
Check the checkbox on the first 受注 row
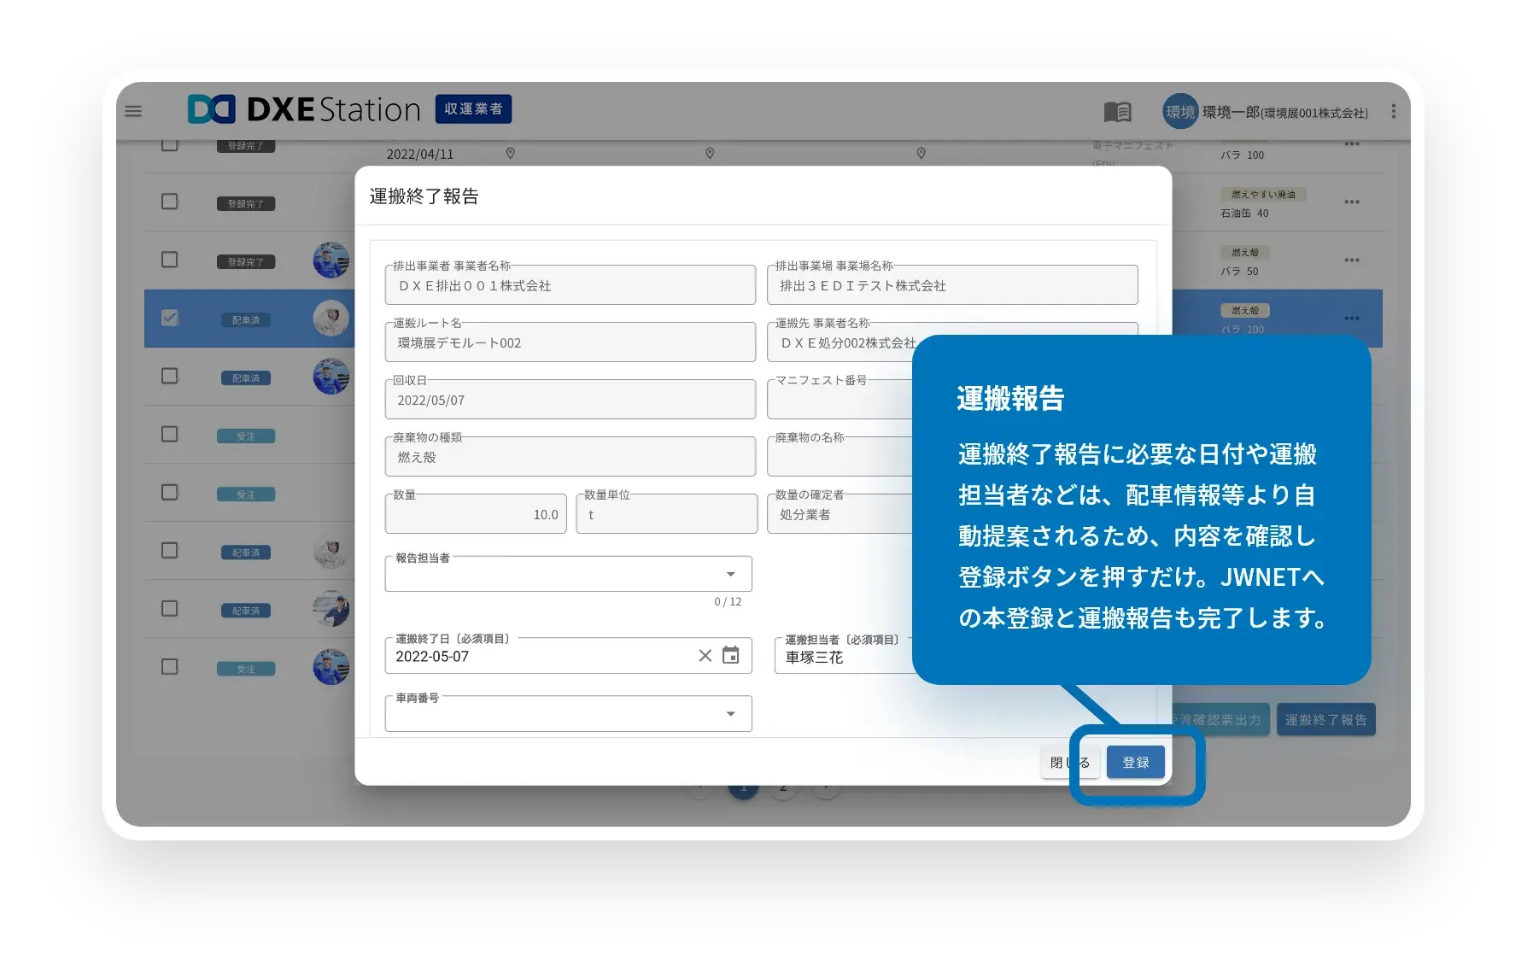168,436
